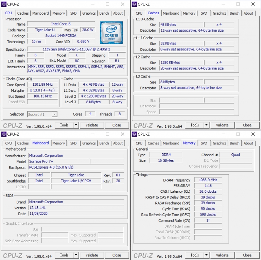Open SPD tab in the CPU window
This screenshot has height=260, width=261.
[73, 13]
